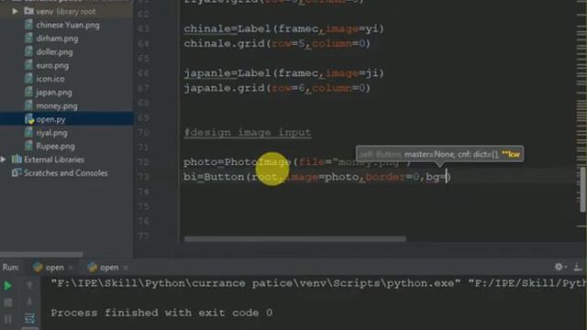Click the Stop icon in Run panel
Screen dimensions: 587x330
(x=8, y=302)
